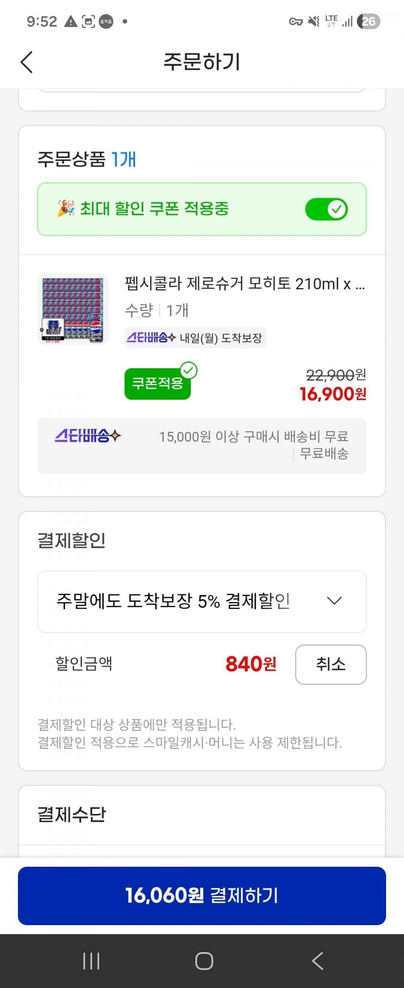Viewport: 404px width, 988px height.
Task: Tap the Star Delivery arrival guarantee badge
Action: (195, 338)
